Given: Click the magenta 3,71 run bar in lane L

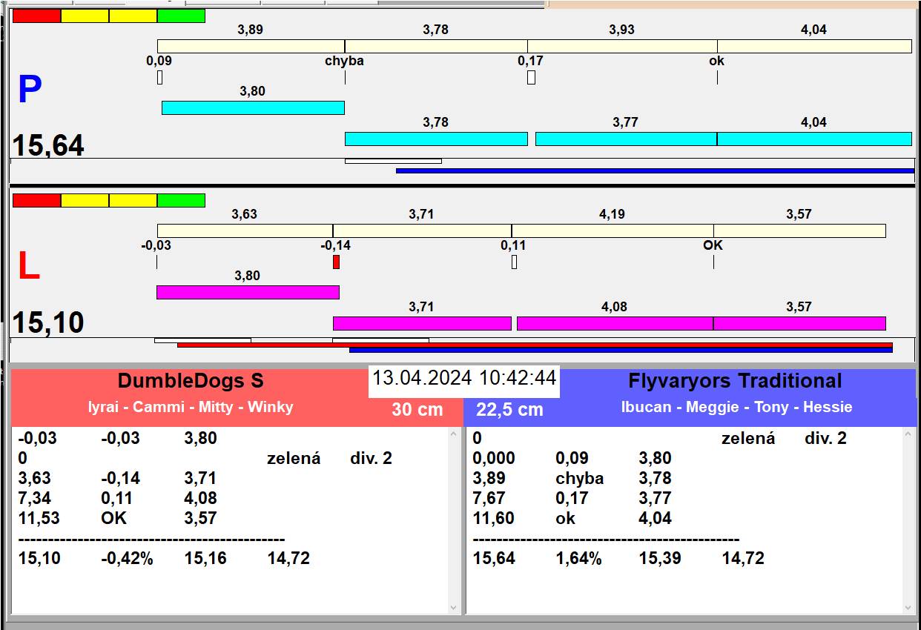Looking at the screenshot, I should 422,323.
